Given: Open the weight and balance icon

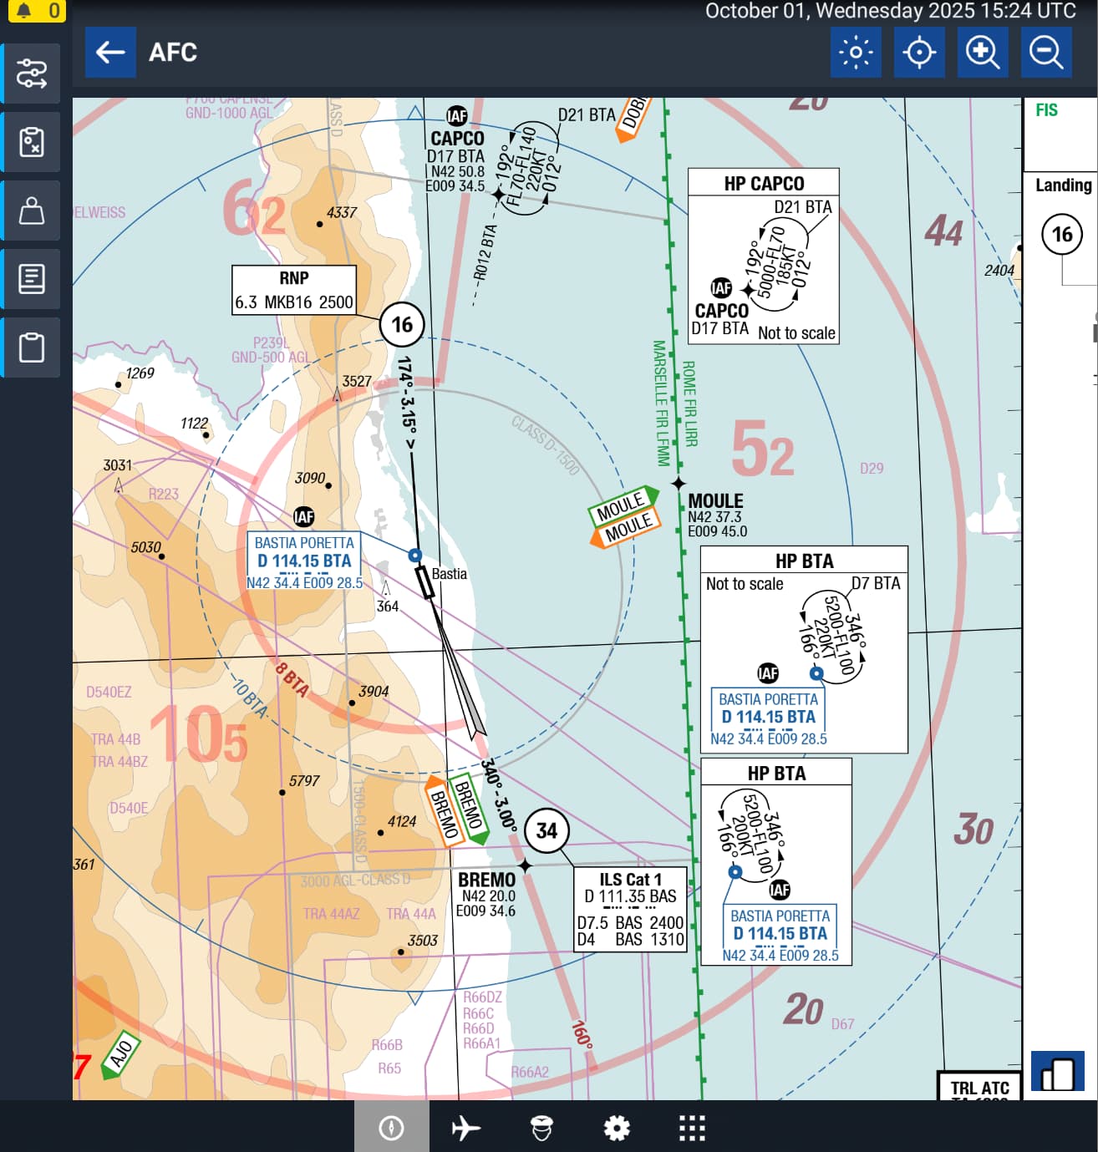Looking at the screenshot, I should (32, 211).
